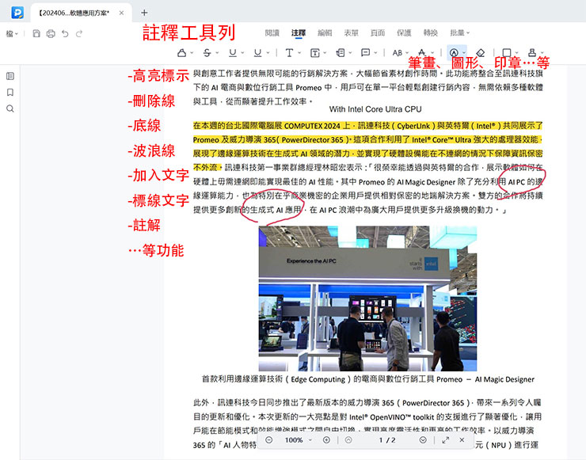This screenshot has height=460, width=586.
Task: Select the Callout text tool
Action: pyautogui.click(x=340, y=53)
